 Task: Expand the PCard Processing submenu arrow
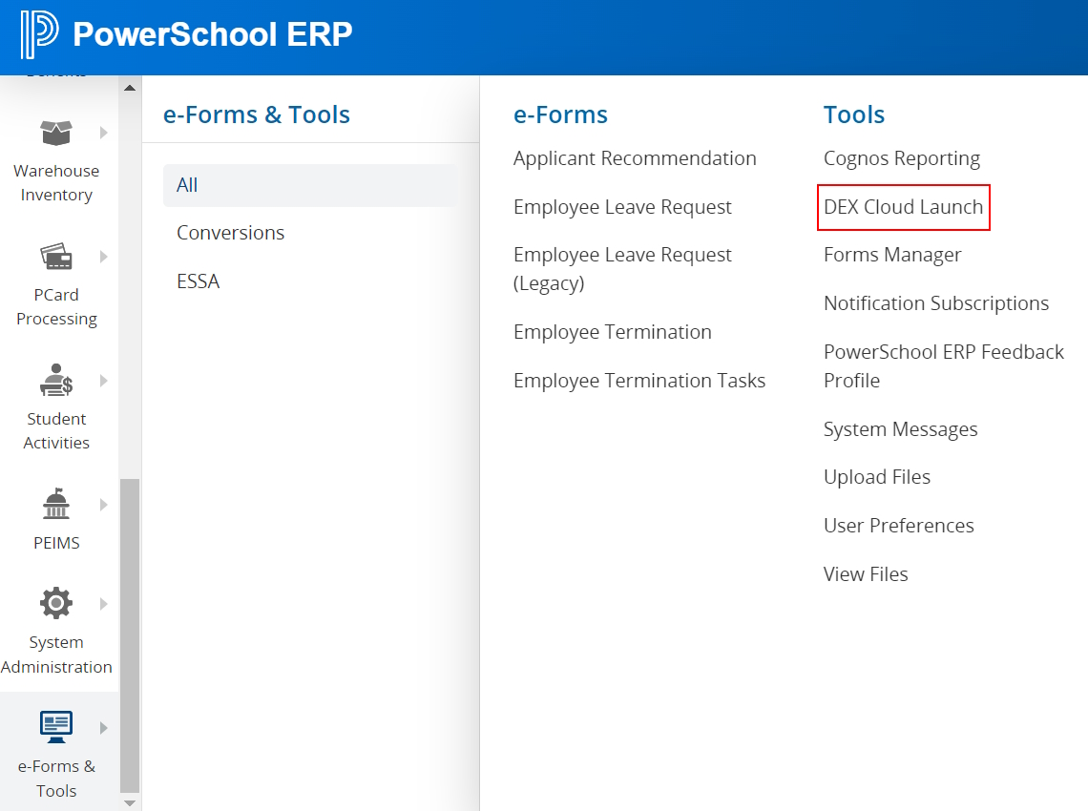click(x=104, y=257)
